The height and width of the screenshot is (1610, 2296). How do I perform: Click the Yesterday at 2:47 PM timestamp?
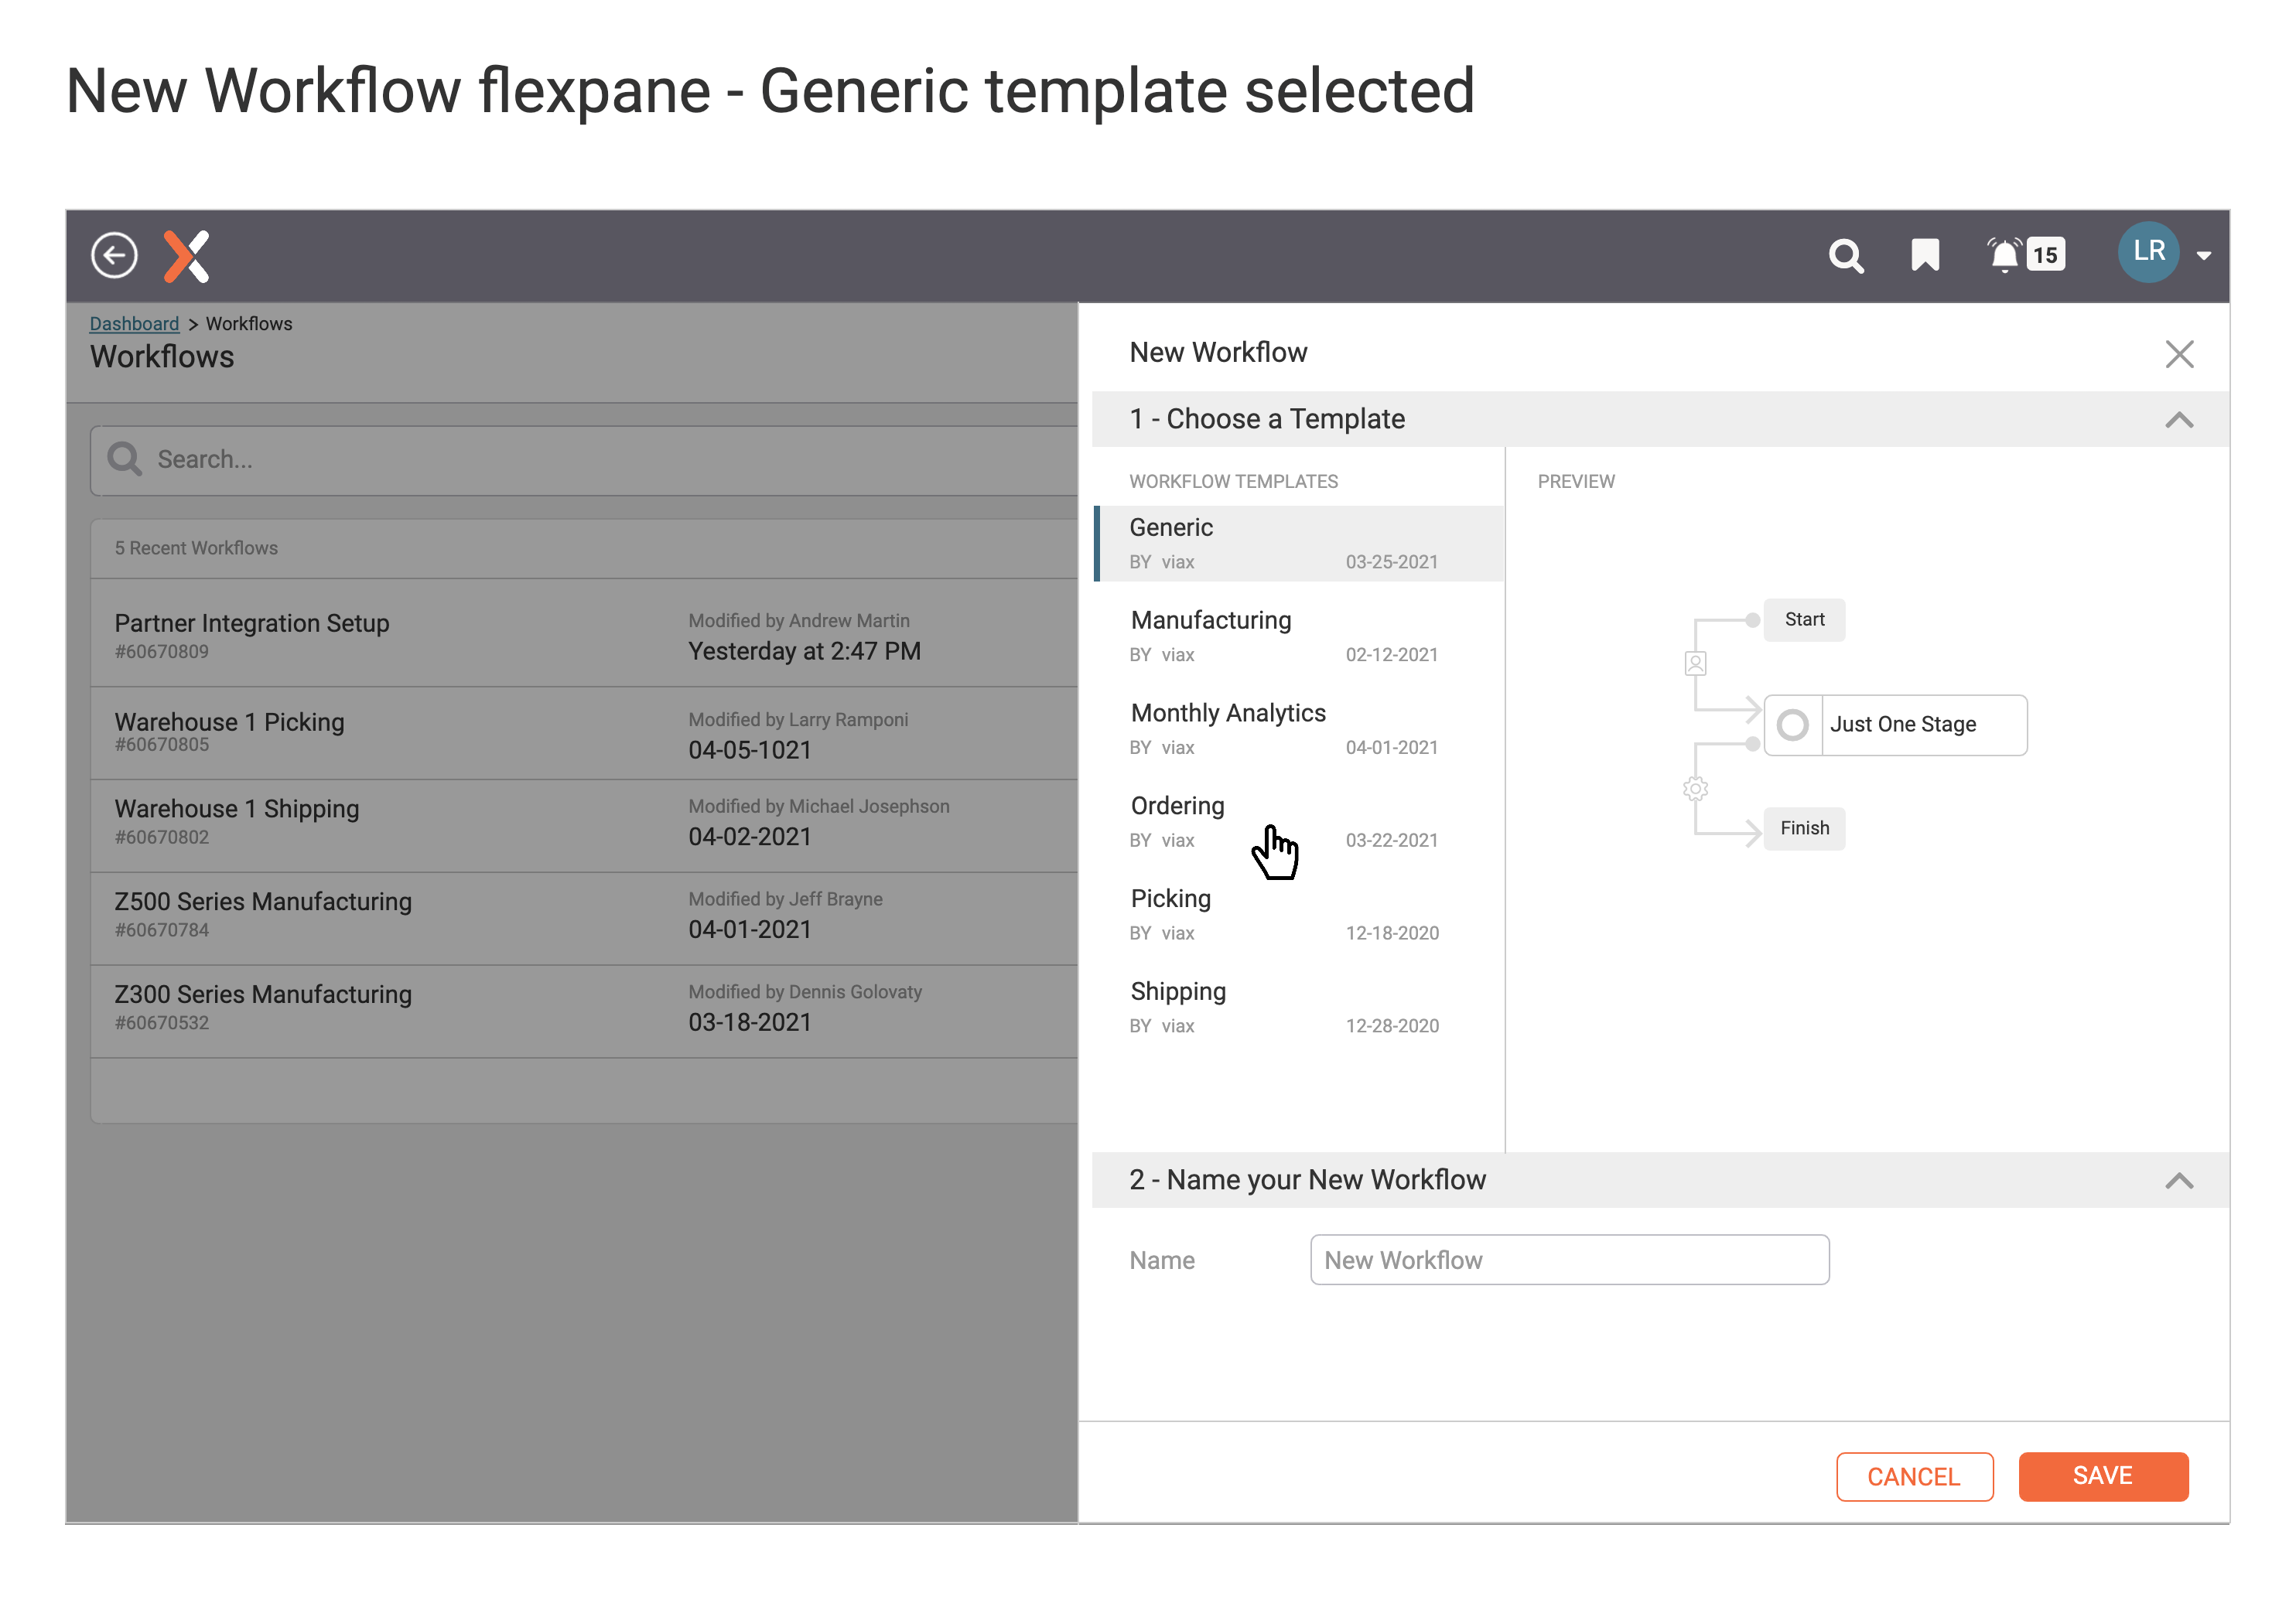pos(804,652)
